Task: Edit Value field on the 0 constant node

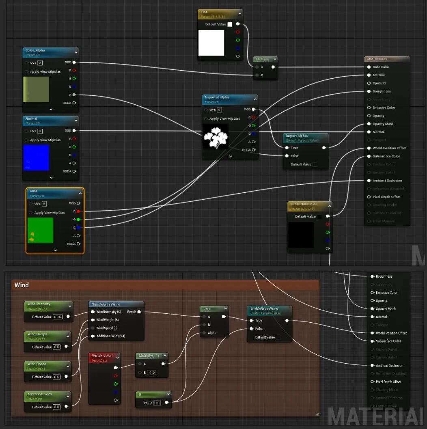Action: pyautogui.click(x=157, y=403)
